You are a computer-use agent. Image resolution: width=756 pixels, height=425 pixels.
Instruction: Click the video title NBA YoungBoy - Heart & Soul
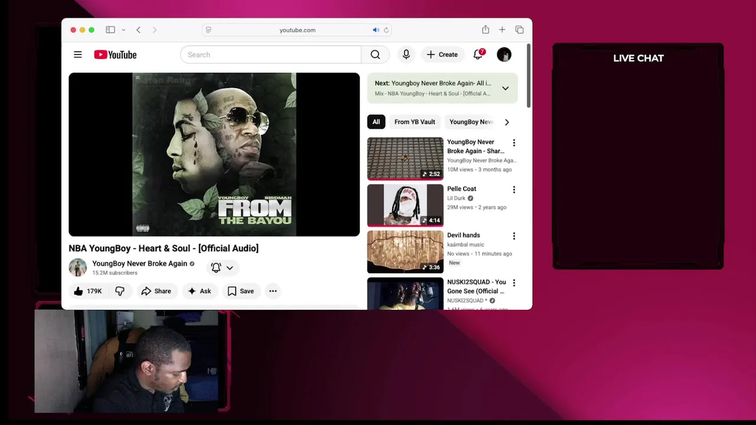[x=164, y=249]
